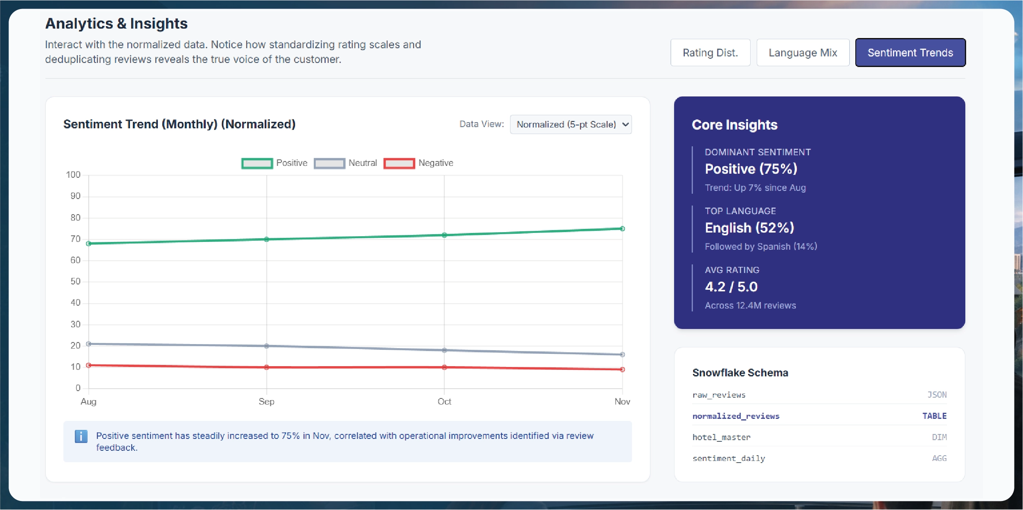1023x510 pixels.
Task: Open the Data View dropdown
Action: click(570, 125)
